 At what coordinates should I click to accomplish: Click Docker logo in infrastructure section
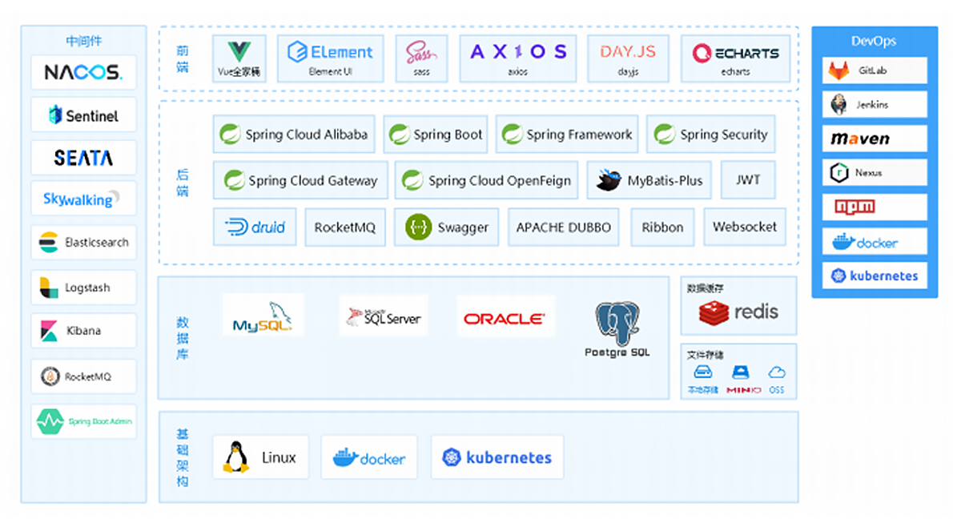369,457
